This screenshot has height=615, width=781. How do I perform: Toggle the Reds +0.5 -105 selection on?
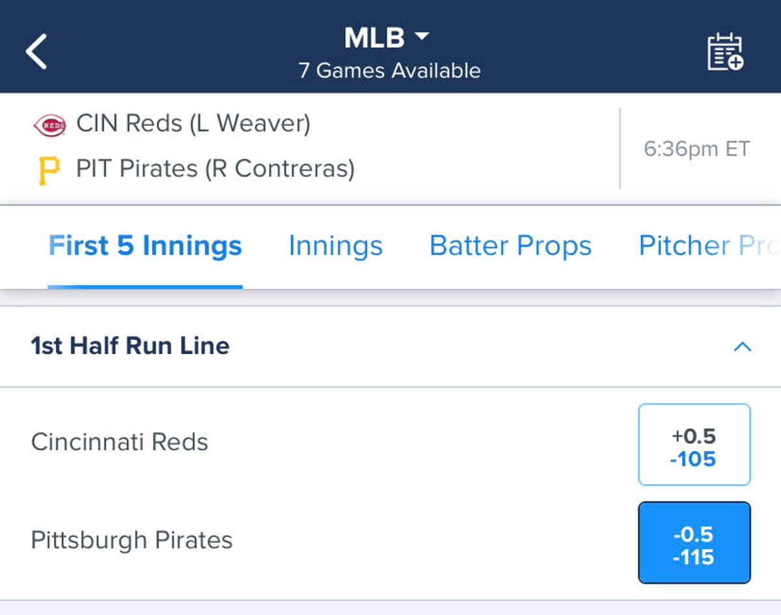(694, 444)
